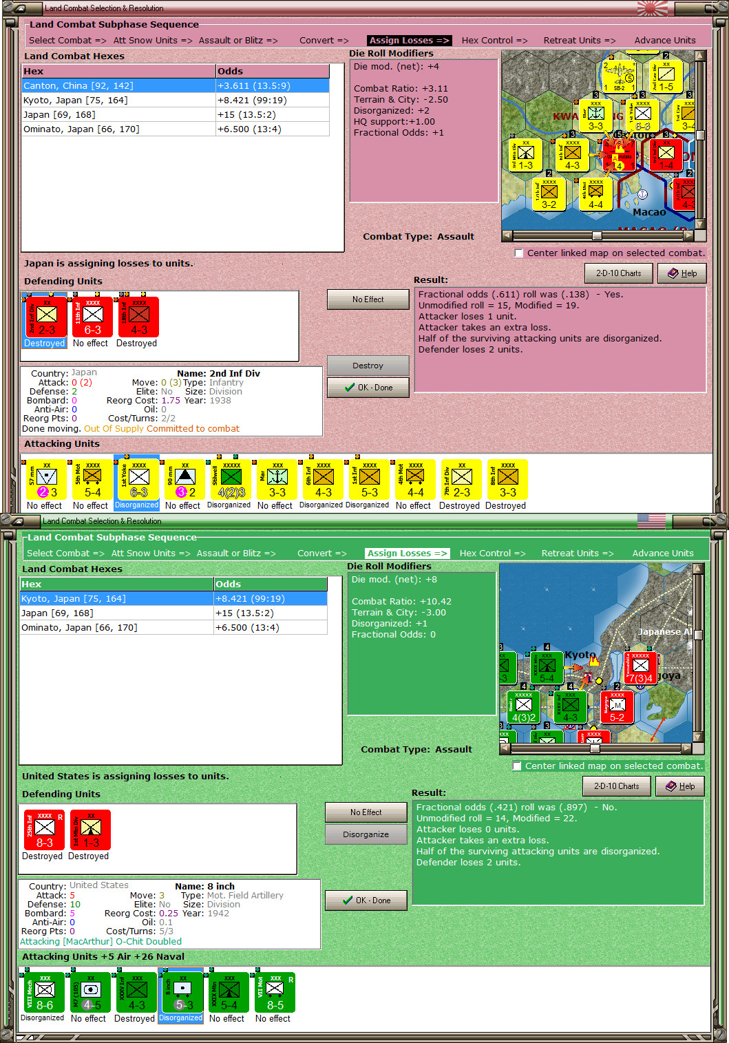Select the 90 mm attacking anti-air unit

(x=185, y=480)
